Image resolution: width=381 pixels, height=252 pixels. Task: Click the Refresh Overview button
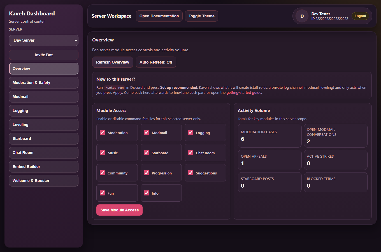click(x=113, y=62)
